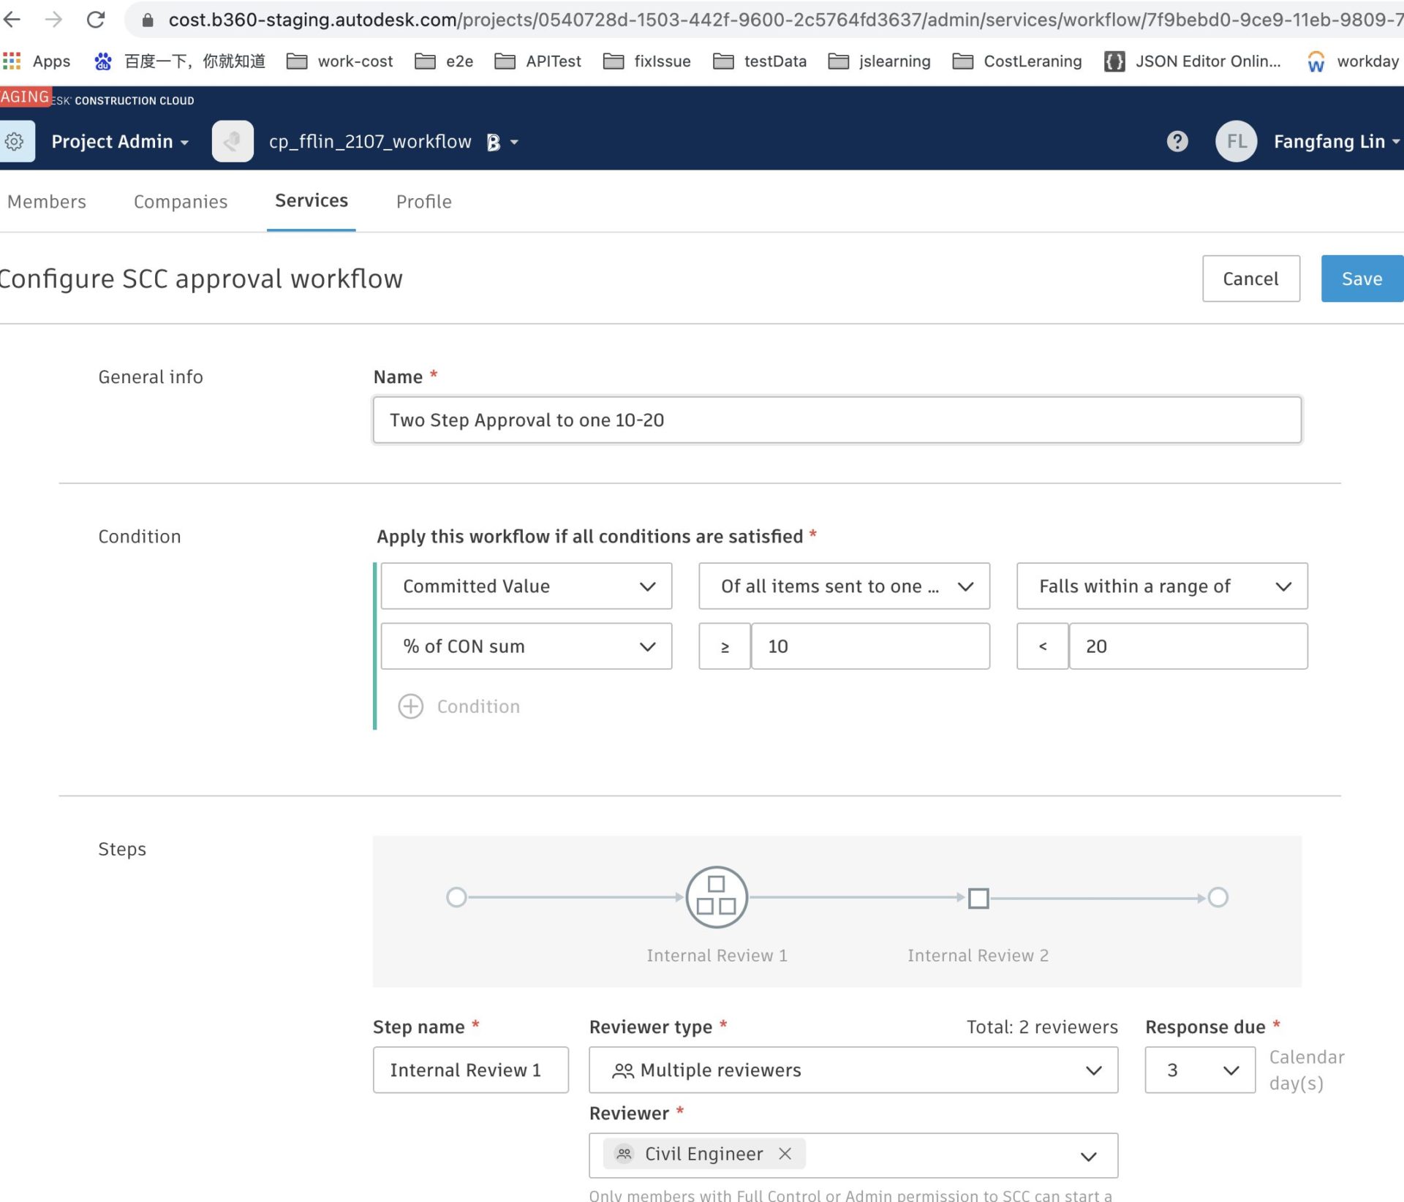
Task: Click the lower bound value field showing 10
Action: [x=870, y=646]
